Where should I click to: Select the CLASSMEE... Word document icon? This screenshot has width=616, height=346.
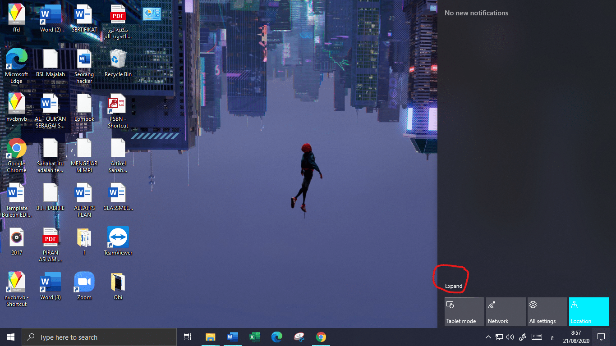[x=118, y=197]
